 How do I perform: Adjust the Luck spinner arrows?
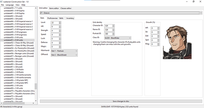pos(60,39)
